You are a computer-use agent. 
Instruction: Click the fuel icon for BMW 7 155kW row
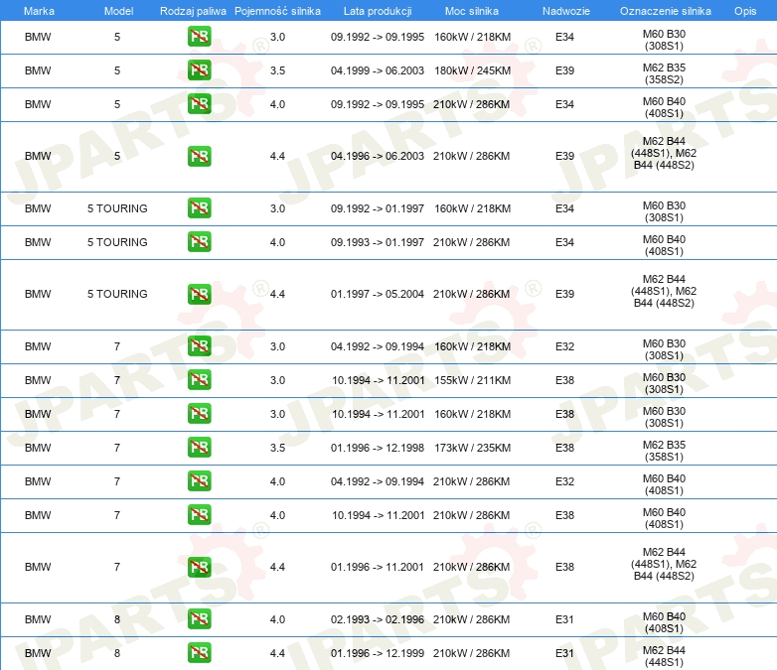coord(199,380)
